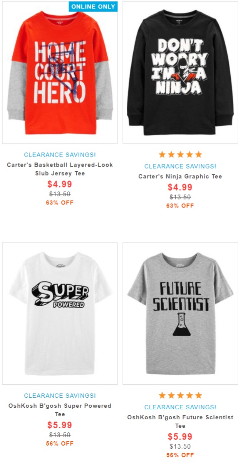This screenshot has width=238, height=466.
Task: Click the Online Only badge
Action: (93, 7)
